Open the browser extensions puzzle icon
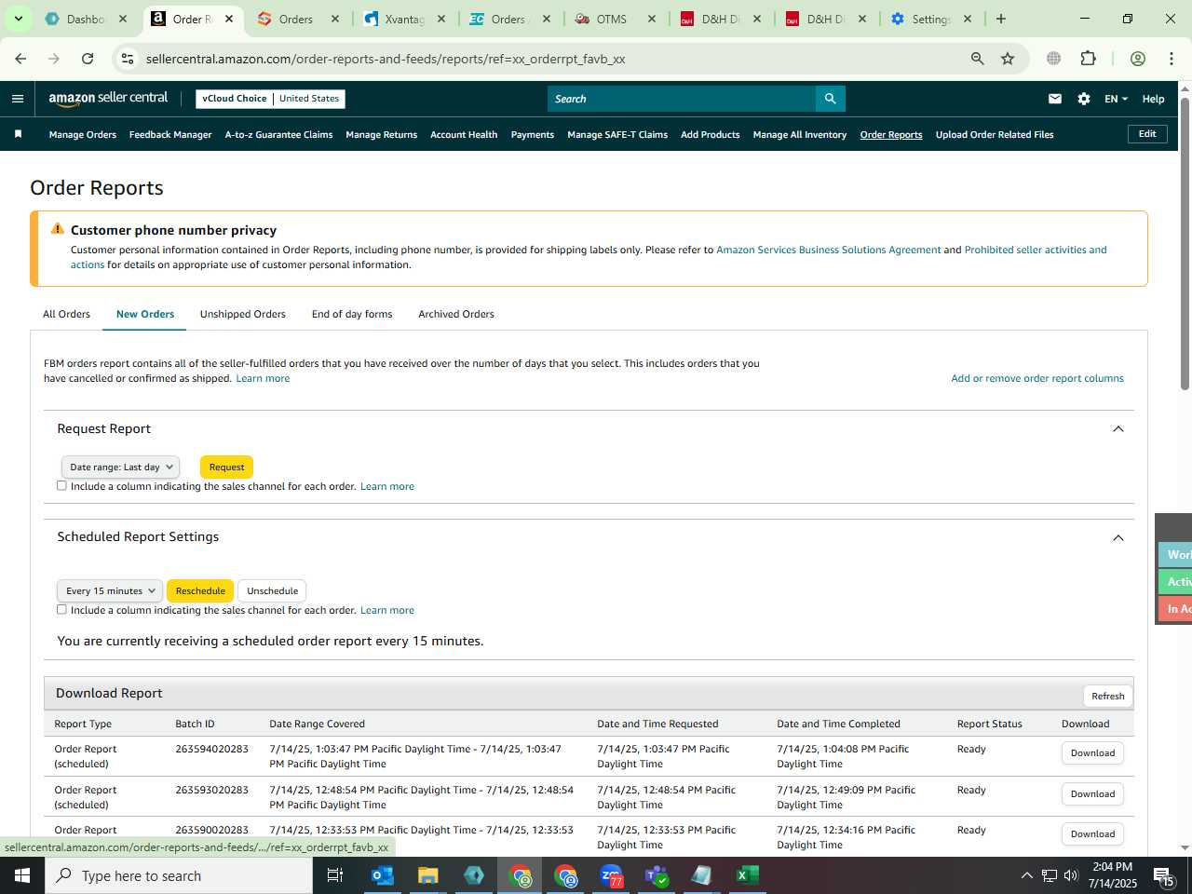1192x894 pixels. click(x=1088, y=59)
